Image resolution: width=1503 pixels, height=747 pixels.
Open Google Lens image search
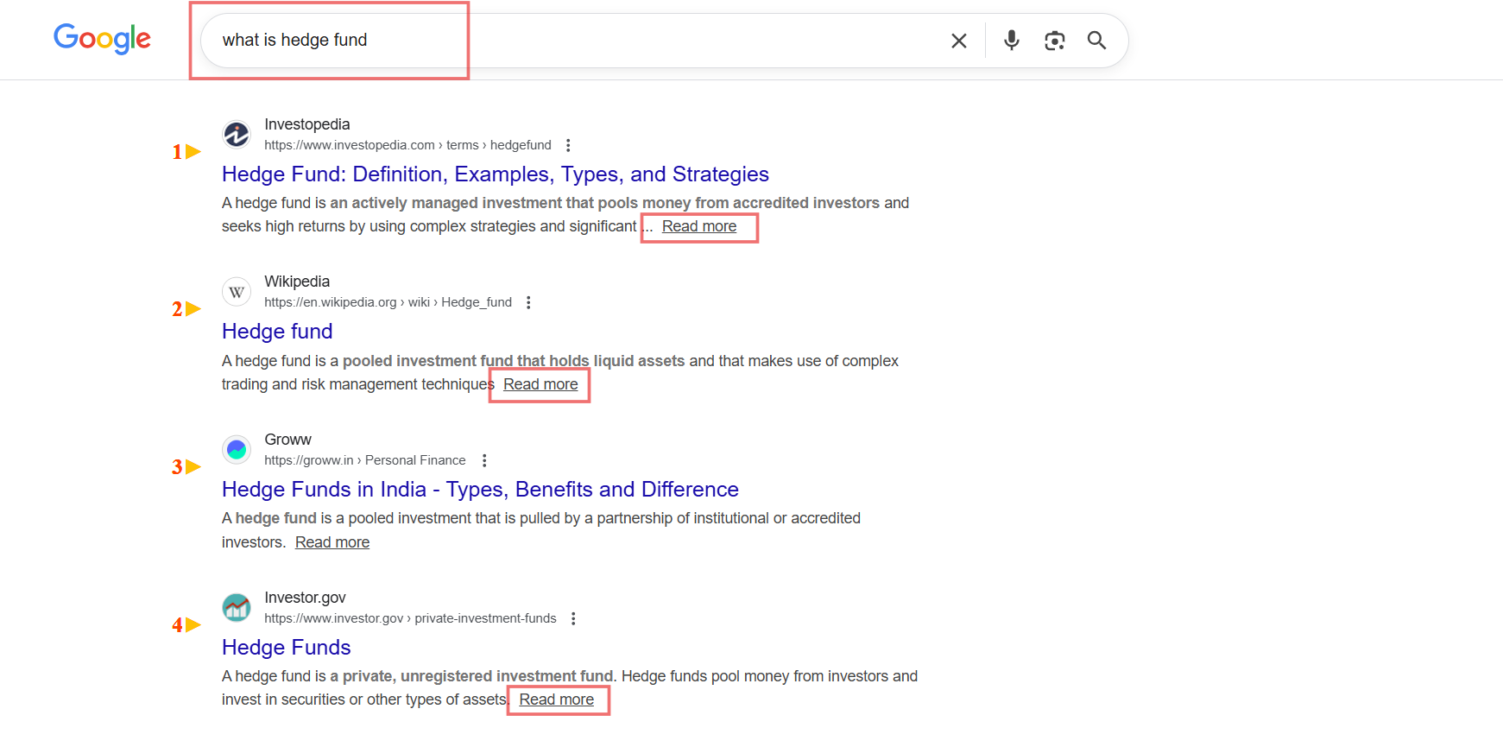[1054, 41]
